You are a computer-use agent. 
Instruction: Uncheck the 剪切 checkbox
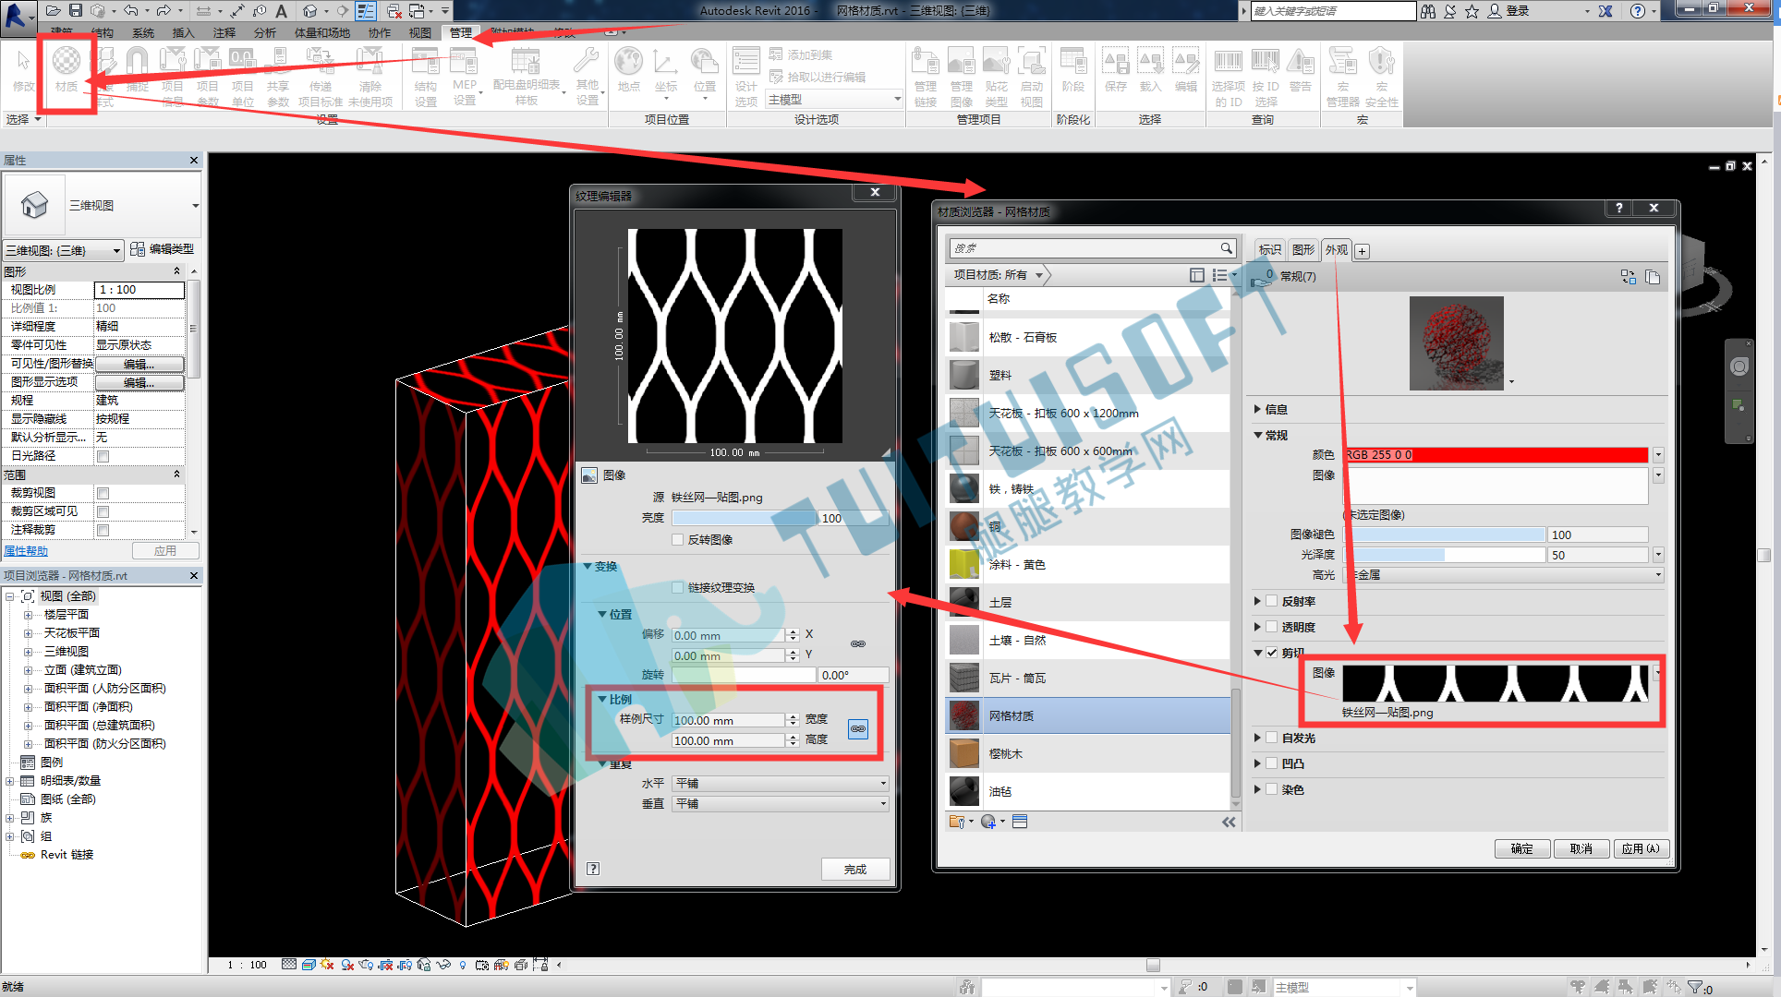tap(1272, 653)
